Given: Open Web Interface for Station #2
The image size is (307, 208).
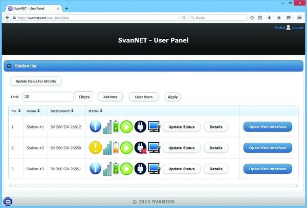Looking at the screenshot, I should click(x=267, y=148).
